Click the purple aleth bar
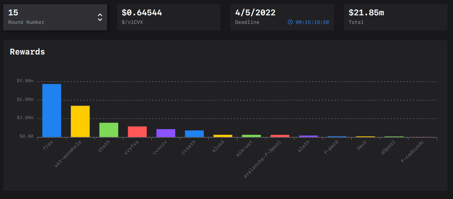This screenshot has height=199, width=453. 308,136
